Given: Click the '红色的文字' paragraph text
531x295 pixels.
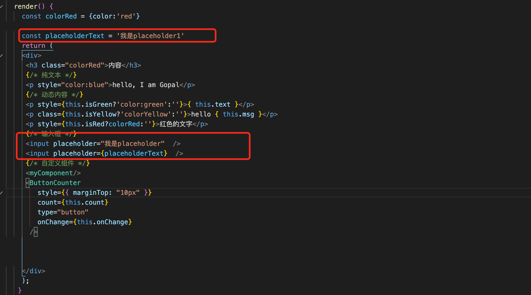Looking at the screenshot, I should tap(176, 124).
